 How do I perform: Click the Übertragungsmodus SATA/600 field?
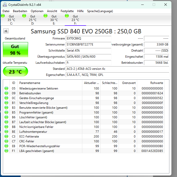pos(88,57)
